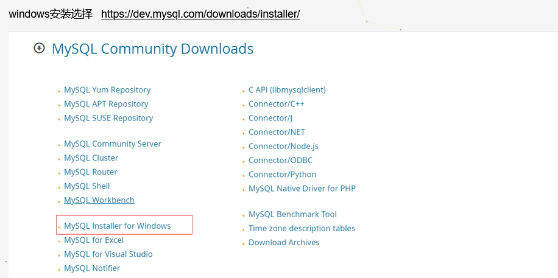
Task: Click the 'windows安装选择' caption text
Action: tap(51, 14)
